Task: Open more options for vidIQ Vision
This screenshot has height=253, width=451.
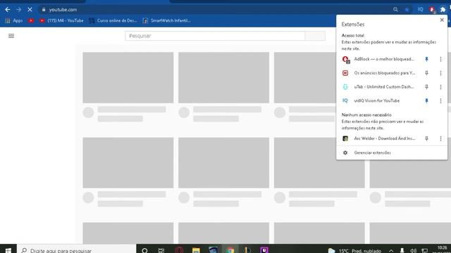Action: pyautogui.click(x=440, y=100)
